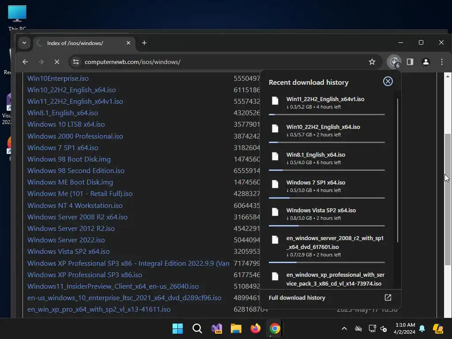Bookmark this page with the star icon
The height and width of the screenshot is (339, 452).
click(x=372, y=62)
